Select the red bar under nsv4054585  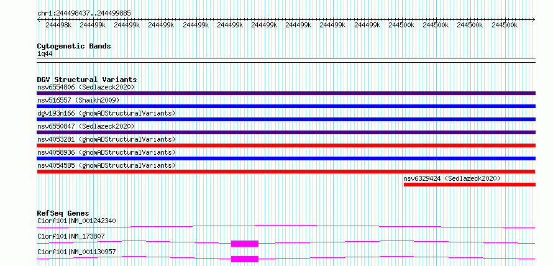point(286,172)
